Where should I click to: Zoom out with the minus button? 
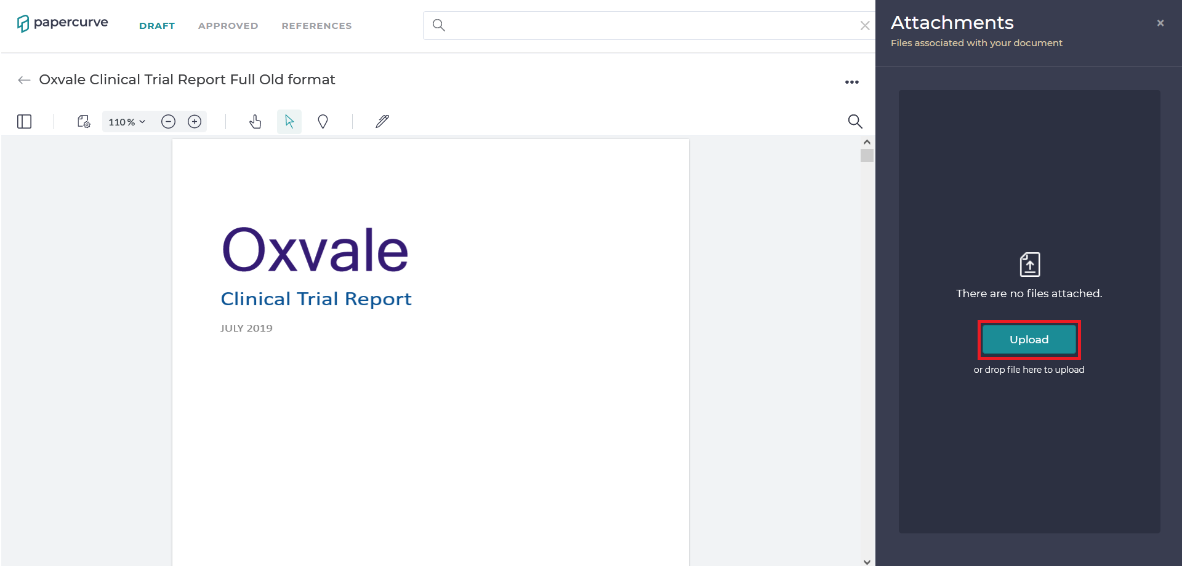click(x=168, y=122)
